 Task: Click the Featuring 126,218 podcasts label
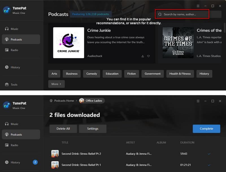pos(91,14)
